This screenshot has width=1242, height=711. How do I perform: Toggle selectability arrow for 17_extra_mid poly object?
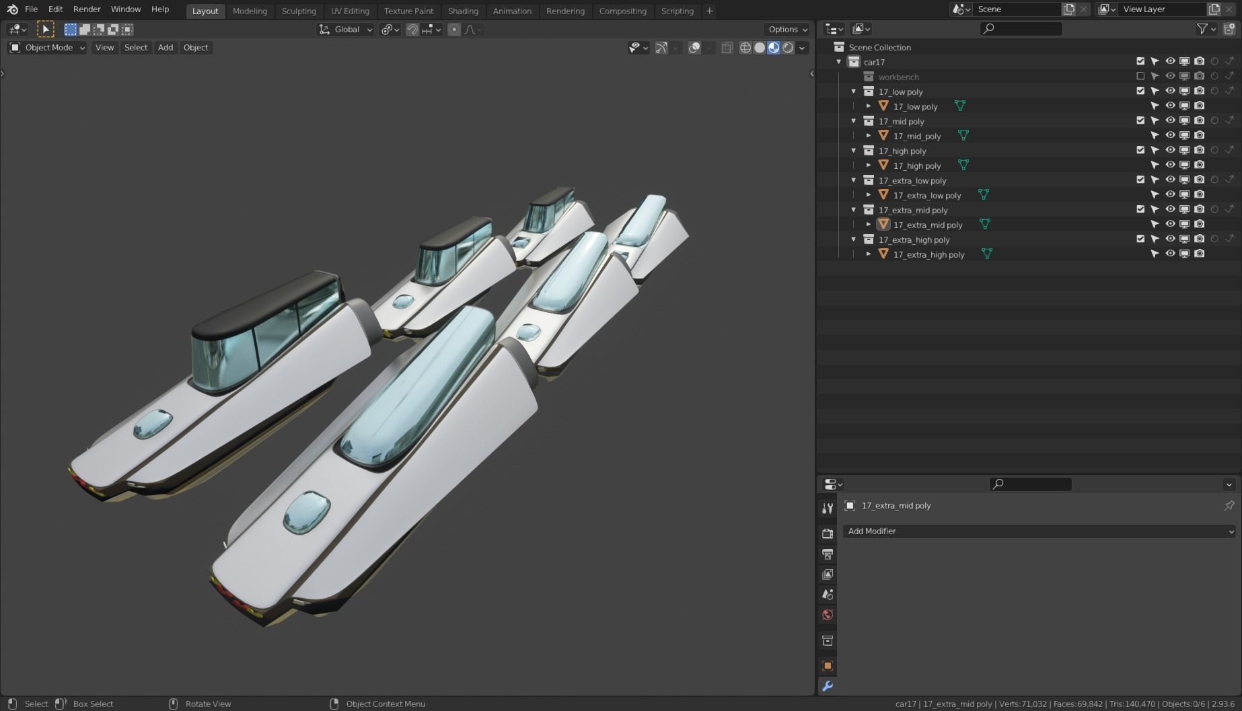[x=1155, y=224]
